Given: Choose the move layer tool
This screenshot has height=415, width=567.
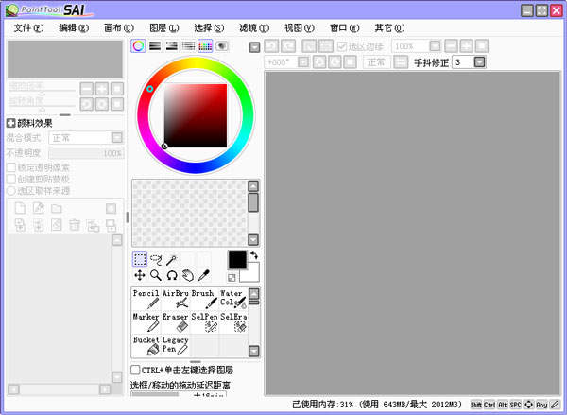Looking at the screenshot, I should 140,275.
